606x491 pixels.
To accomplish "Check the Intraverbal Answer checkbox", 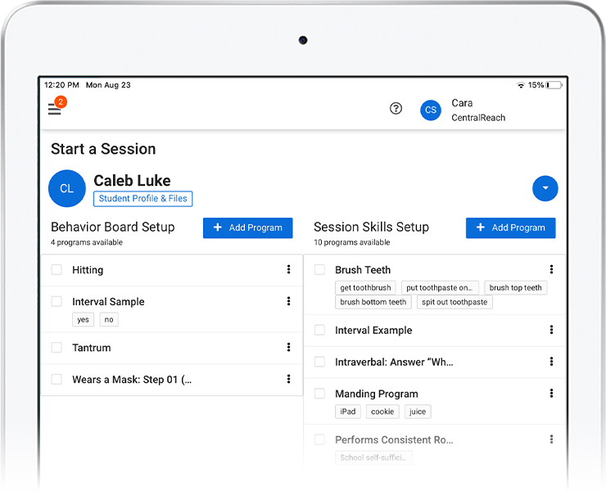I will coord(319,362).
